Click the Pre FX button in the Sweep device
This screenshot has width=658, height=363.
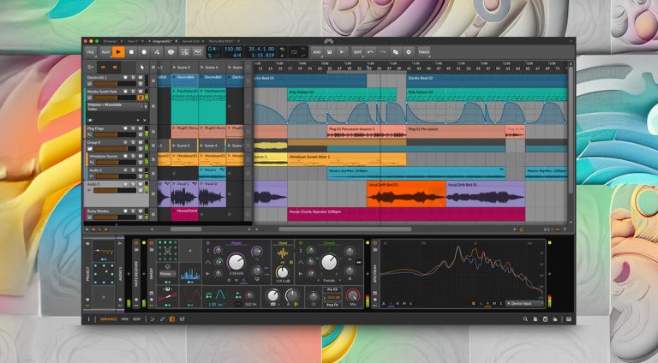[x=332, y=289]
